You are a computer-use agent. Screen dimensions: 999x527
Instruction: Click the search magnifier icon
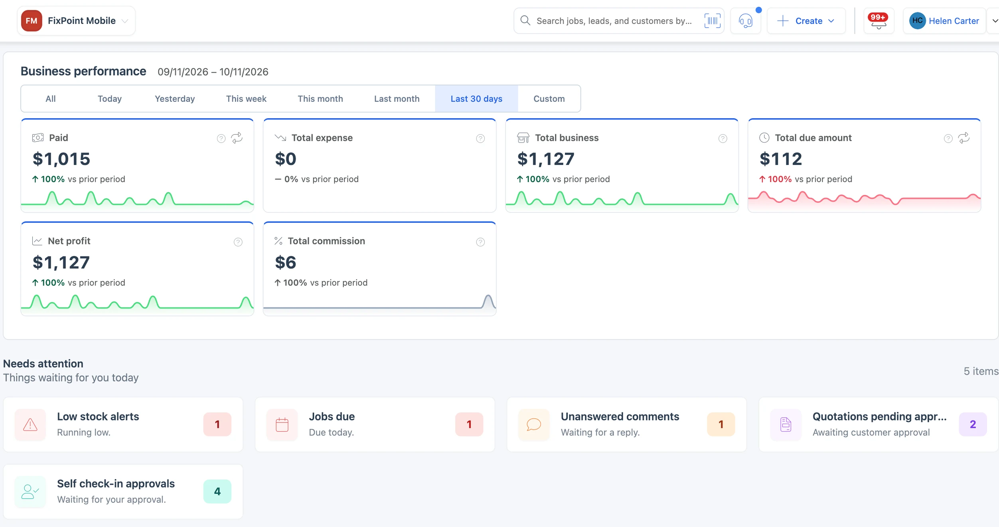point(525,20)
